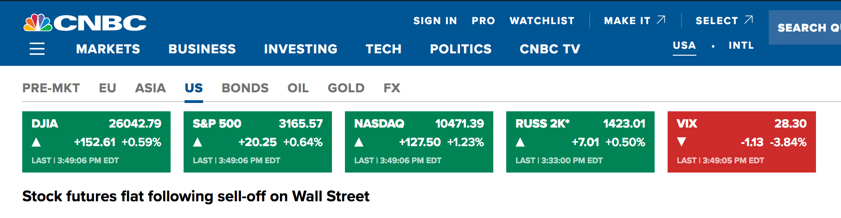
Task: Click the DJIA up-arrow indicator
Action: pyautogui.click(x=36, y=142)
